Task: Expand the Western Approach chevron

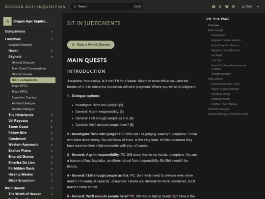Action: [x=52, y=144]
